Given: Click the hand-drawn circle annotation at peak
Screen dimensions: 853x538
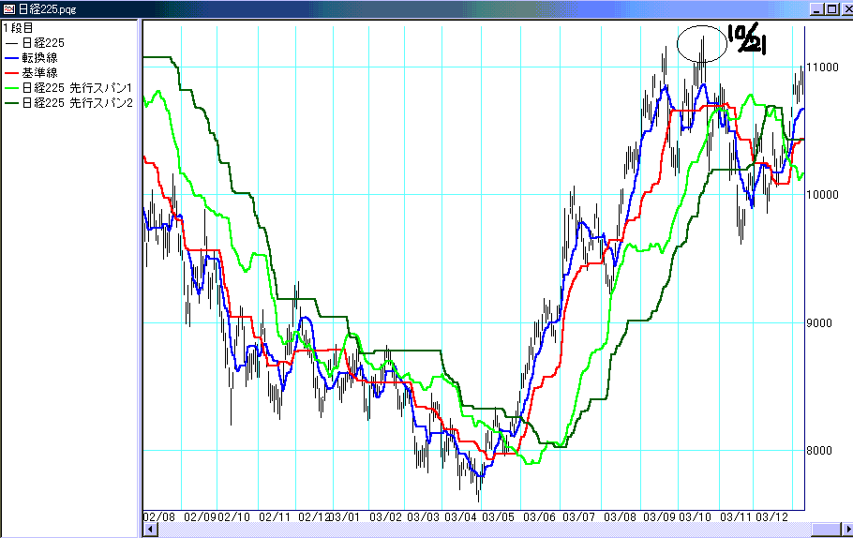Looking at the screenshot, I should (x=701, y=43).
